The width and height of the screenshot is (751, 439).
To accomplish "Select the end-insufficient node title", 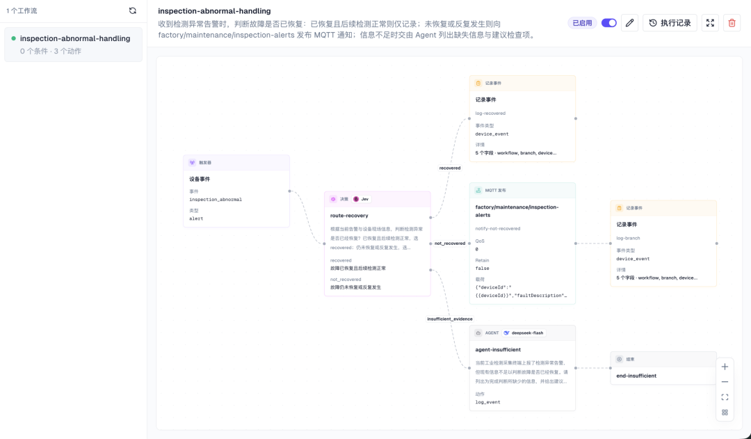I will [x=636, y=376].
